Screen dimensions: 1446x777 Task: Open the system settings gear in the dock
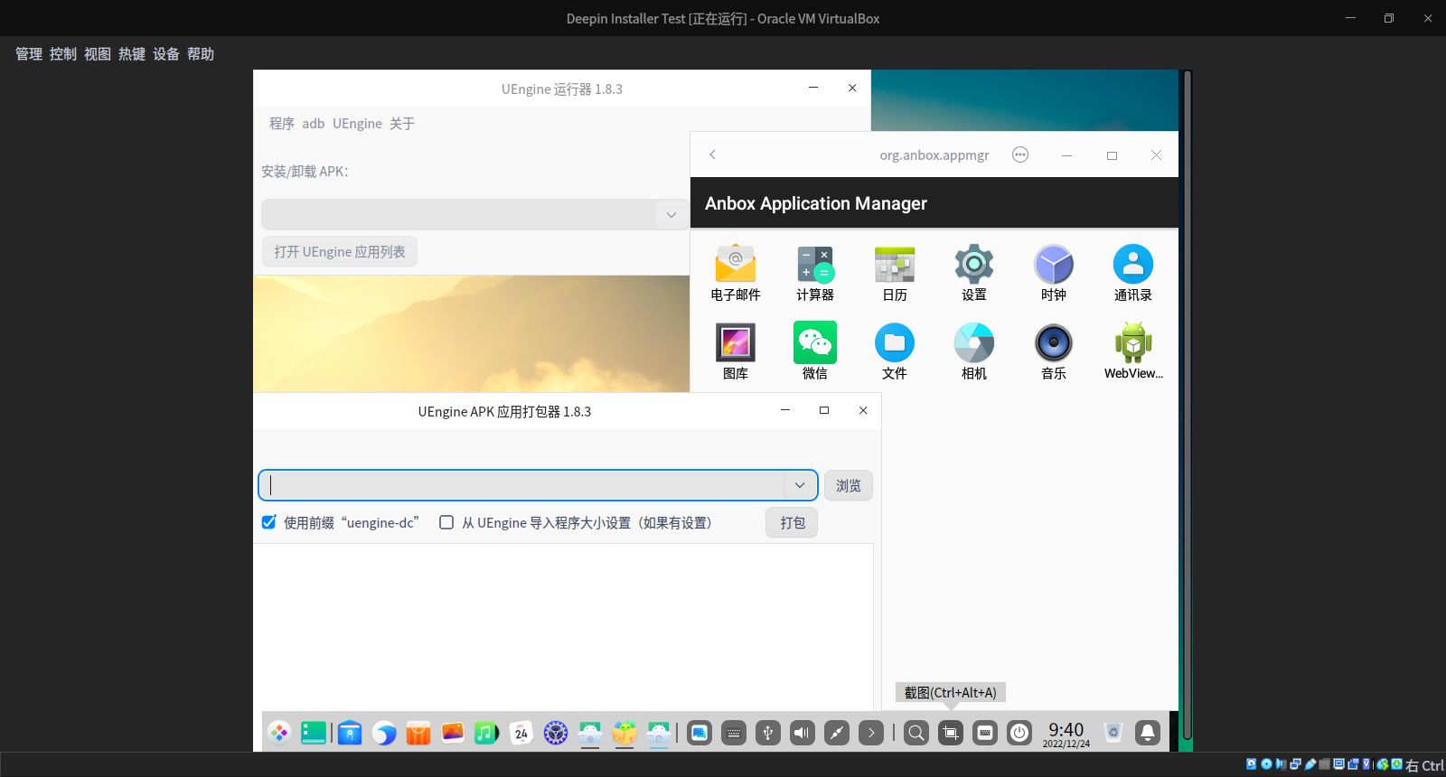(556, 733)
